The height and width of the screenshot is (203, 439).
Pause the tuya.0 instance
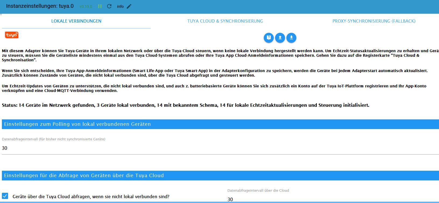point(100,6)
